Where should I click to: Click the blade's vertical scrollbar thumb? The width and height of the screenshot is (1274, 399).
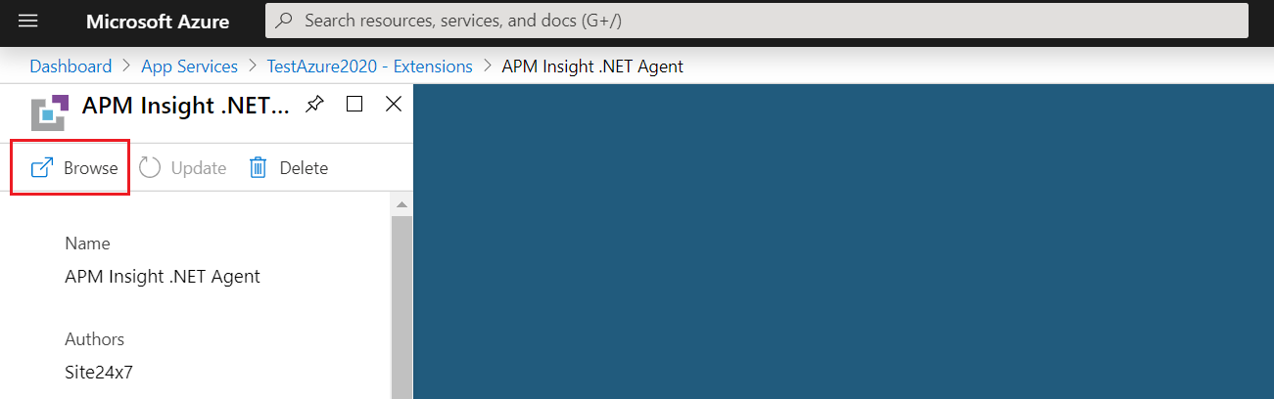point(401,303)
